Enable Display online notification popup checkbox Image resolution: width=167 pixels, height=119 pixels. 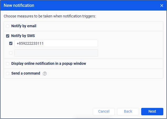(8, 64)
